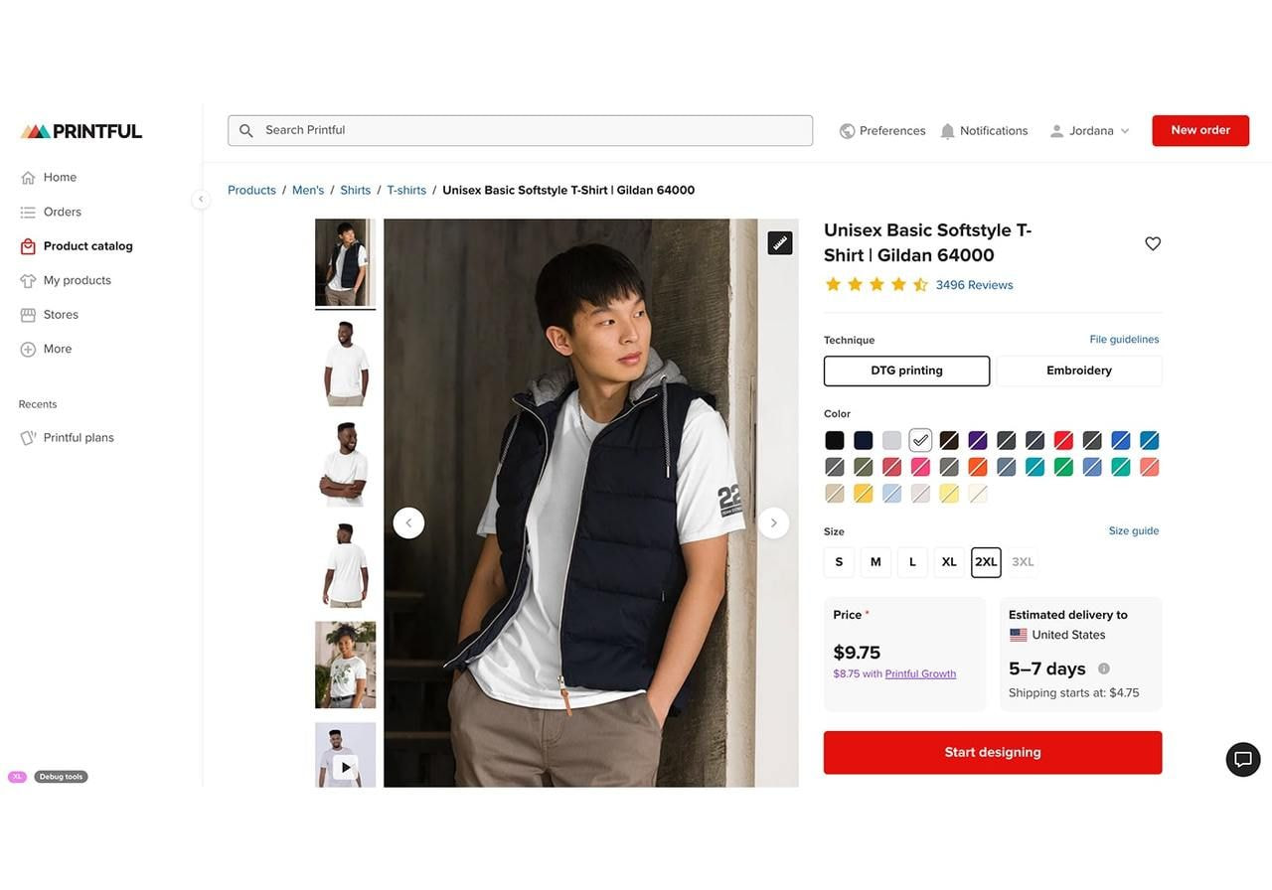Pick the black color swatch

(835, 440)
